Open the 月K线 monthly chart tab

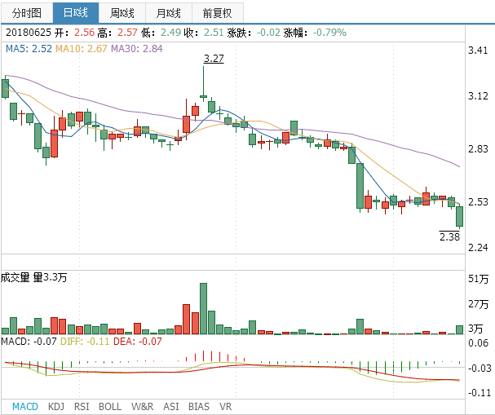[x=169, y=13]
